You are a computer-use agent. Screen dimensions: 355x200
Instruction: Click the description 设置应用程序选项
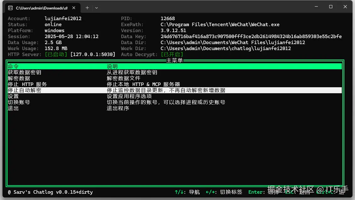pyautogui.click(x=129, y=96)
